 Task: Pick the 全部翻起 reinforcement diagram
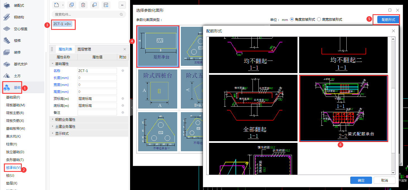(253, 108)
